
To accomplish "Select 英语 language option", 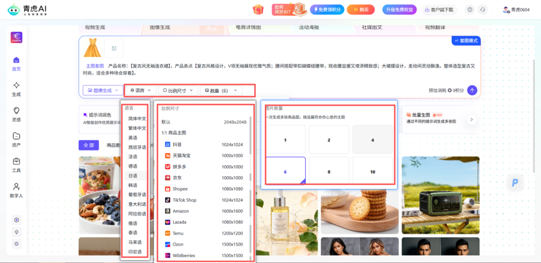I will (x=133, y=138).
